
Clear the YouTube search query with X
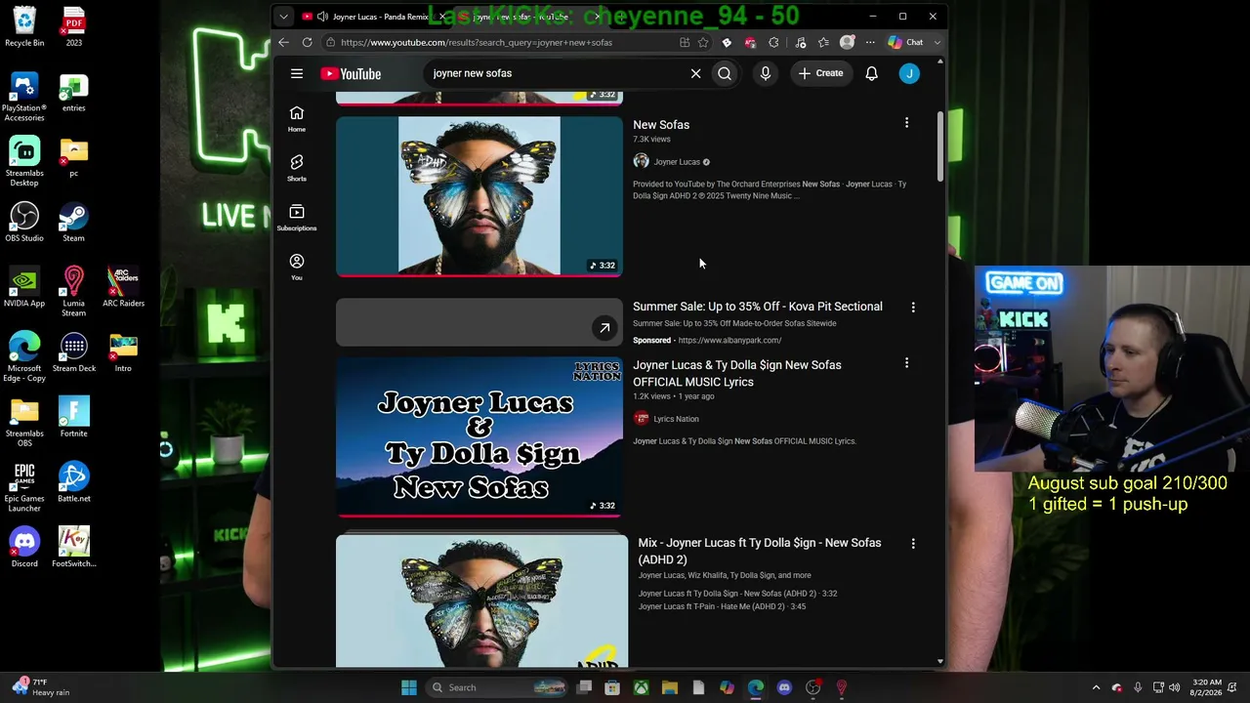[x=695, y=73]
